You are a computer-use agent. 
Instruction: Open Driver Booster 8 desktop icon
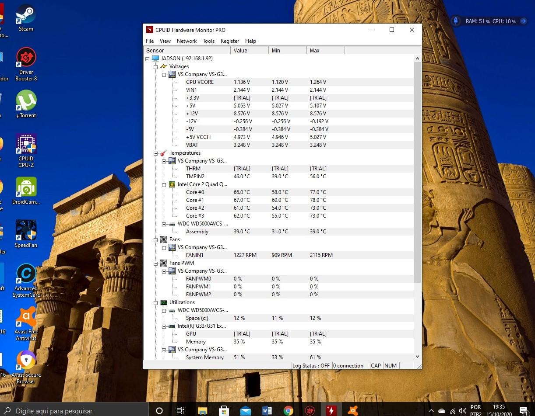point(26,64)
